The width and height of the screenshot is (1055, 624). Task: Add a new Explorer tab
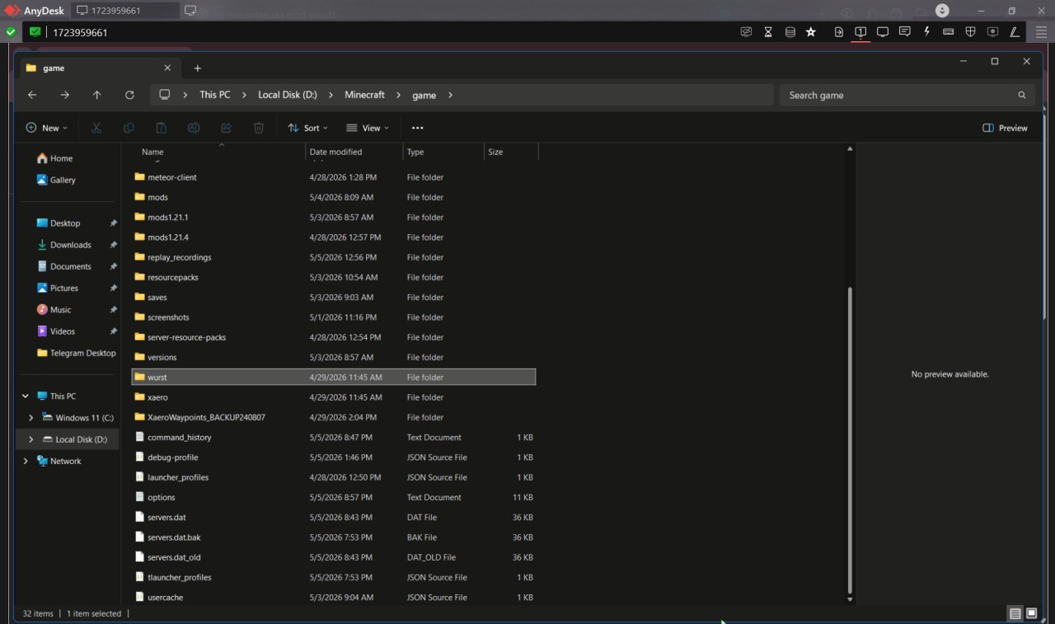[197, 68]
